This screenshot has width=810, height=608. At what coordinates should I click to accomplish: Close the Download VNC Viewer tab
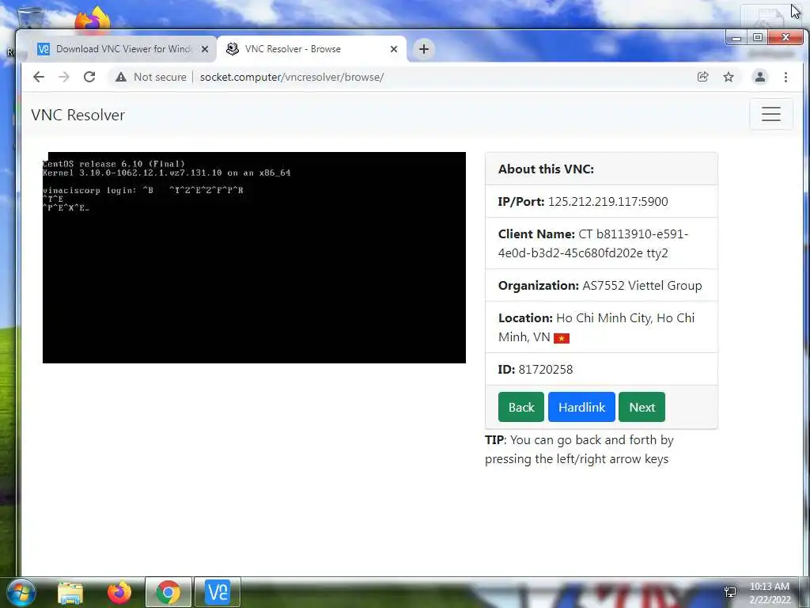[205, 49]
